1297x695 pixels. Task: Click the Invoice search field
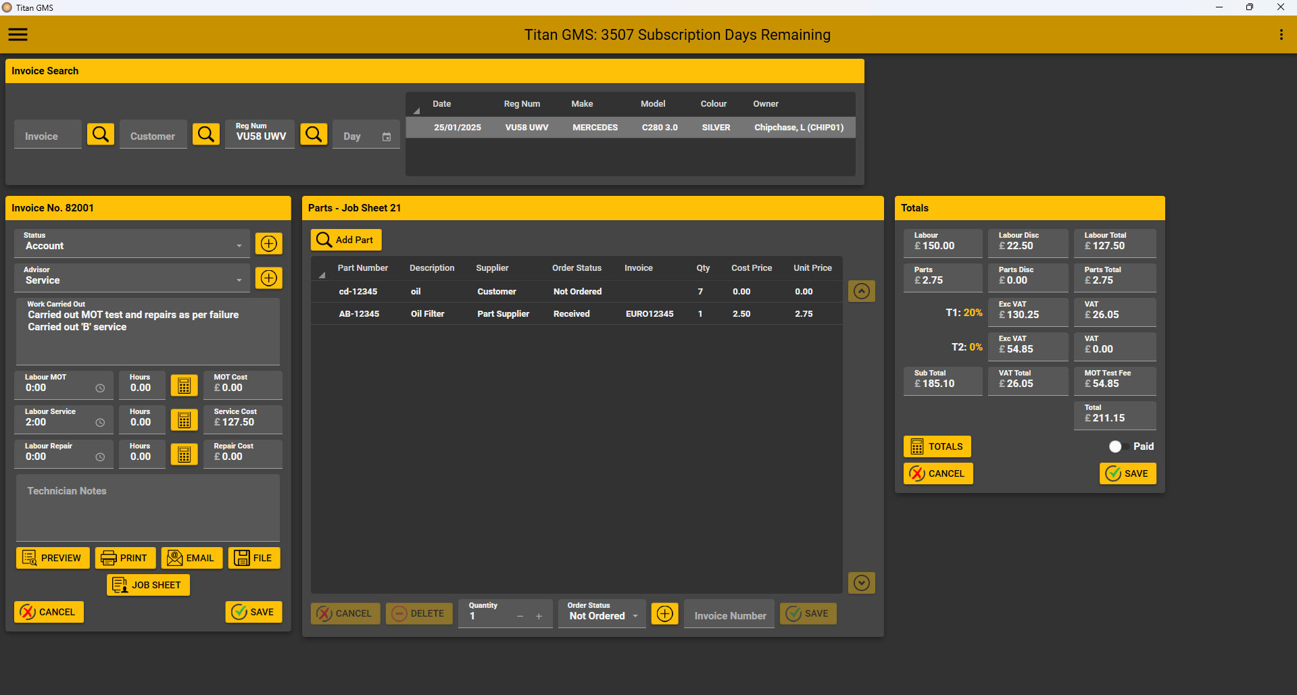(48, 134)
